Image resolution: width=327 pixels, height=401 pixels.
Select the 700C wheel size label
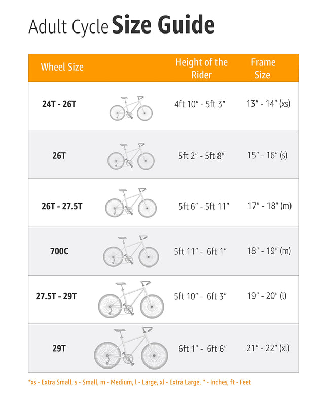coord(59,251)
